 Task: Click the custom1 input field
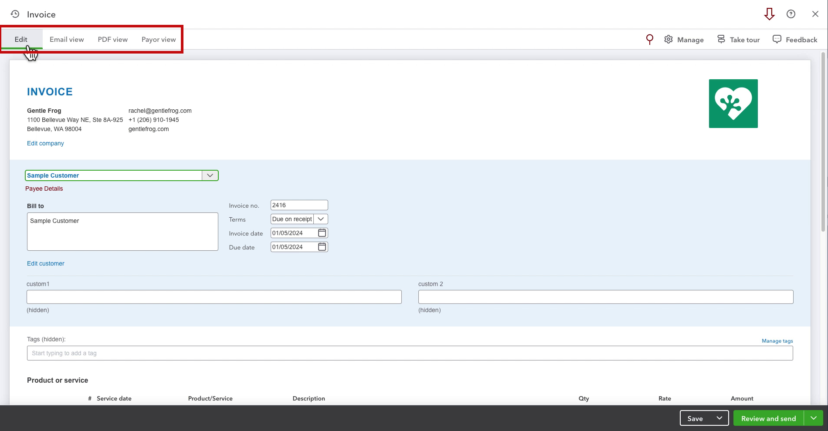click(214, 297)
